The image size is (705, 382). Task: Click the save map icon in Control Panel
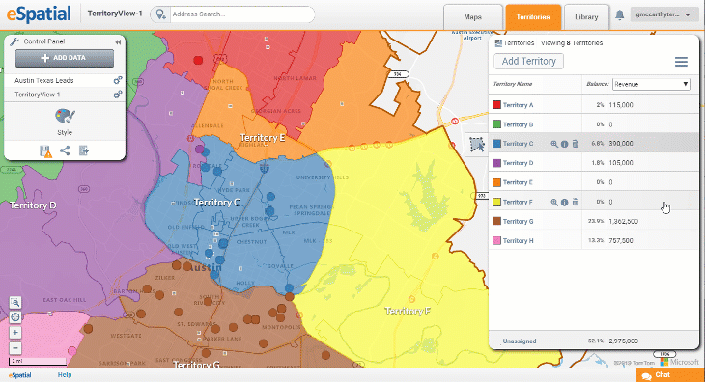tap(45, 151)
